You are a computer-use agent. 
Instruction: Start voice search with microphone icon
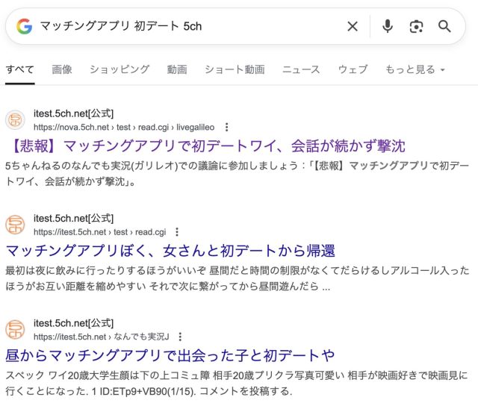pyautogui.click(x=387, y=27)
